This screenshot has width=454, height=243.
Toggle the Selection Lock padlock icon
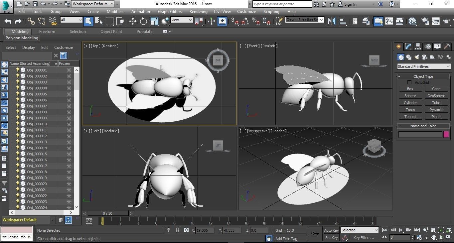(177, 230)
